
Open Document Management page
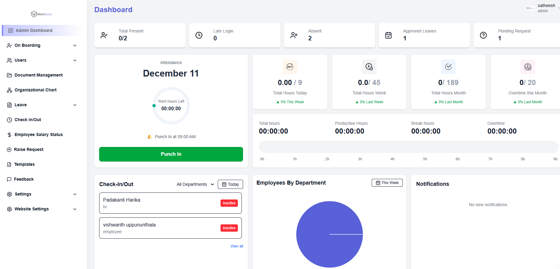[39, 75]
